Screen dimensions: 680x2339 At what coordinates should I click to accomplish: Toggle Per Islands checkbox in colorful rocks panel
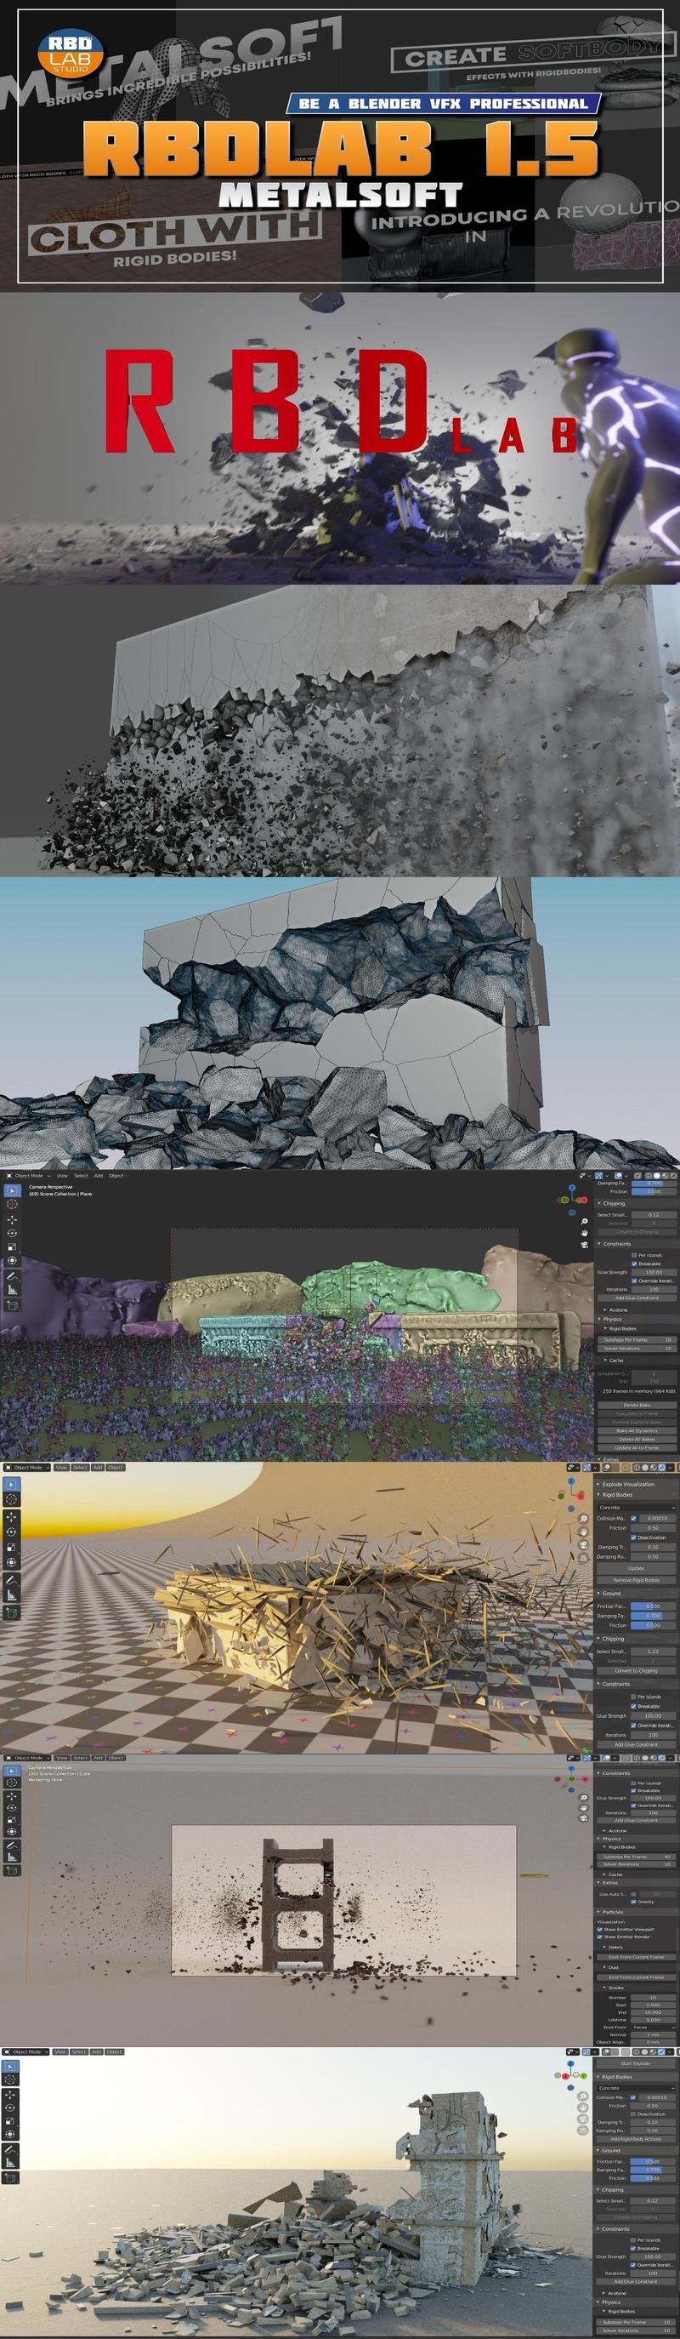pos(634,1255)
